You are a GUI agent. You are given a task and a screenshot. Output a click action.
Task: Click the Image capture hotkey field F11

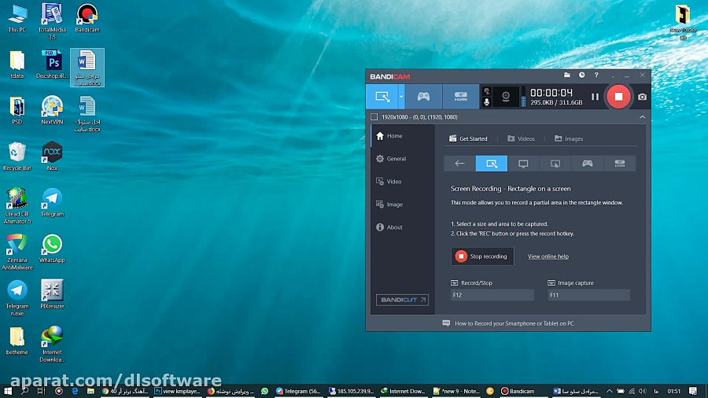(588, 295)
